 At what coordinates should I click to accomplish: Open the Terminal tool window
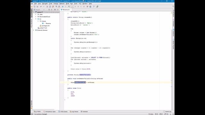[x=84, y=111]
